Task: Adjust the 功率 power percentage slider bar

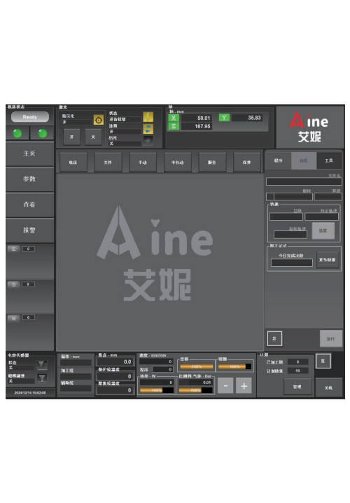Action: 157,390
